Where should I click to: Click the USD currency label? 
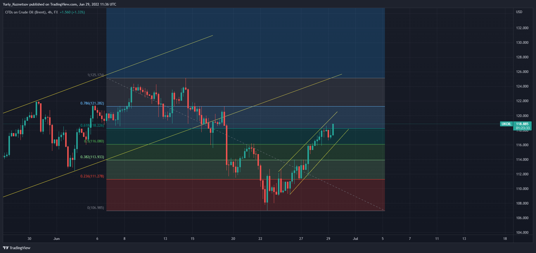pos(519,12)
